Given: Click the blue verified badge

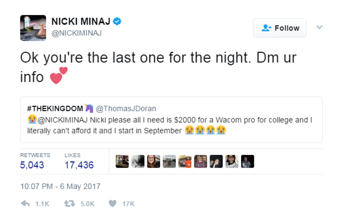Looking at the screenshot, I should point(117,21).
